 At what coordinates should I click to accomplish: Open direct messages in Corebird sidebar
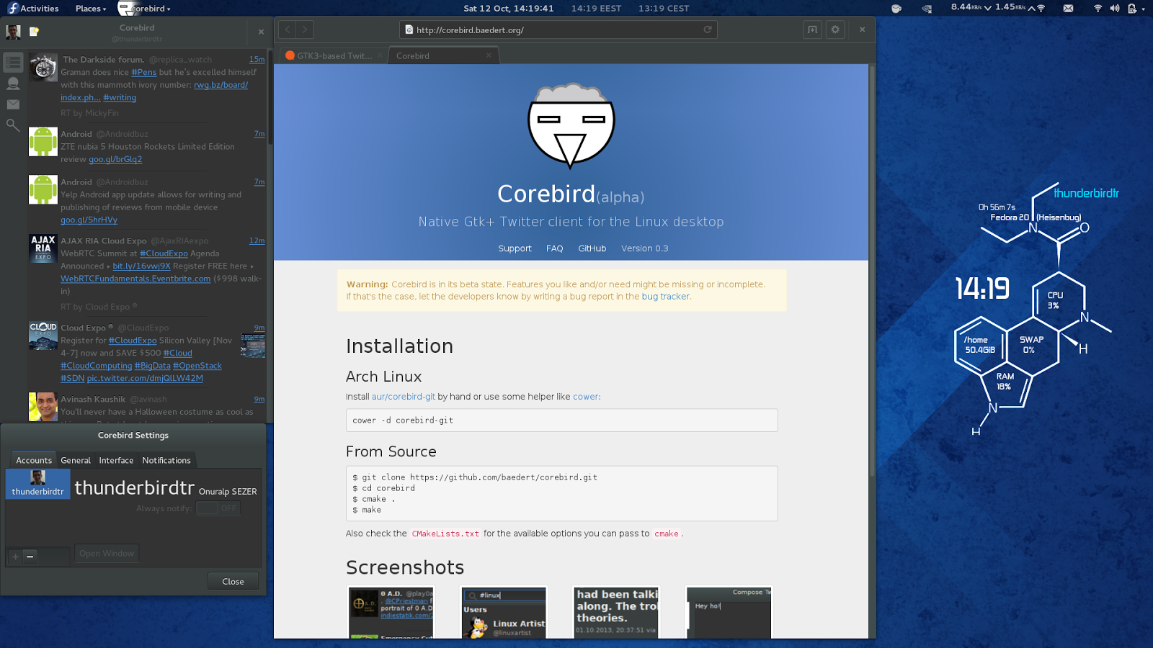coord(13,104)
